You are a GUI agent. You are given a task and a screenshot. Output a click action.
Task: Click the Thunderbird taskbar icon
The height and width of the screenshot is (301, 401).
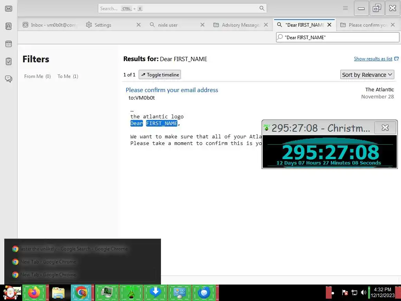click(x=204, y=293)
